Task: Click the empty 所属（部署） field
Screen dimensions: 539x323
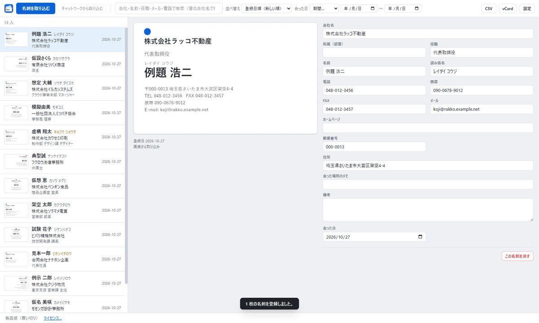Action: click(374, 52)
